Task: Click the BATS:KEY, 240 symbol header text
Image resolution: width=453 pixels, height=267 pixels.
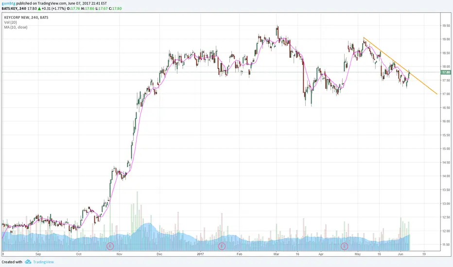Action: click(x=14, y=9)
